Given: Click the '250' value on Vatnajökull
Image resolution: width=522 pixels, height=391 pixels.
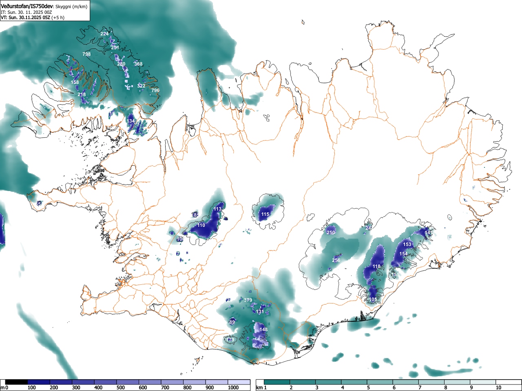Looking at the screenshot, I should coord(331,233).
